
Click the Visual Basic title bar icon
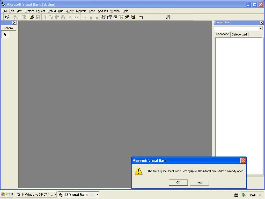tap(3, 4)
